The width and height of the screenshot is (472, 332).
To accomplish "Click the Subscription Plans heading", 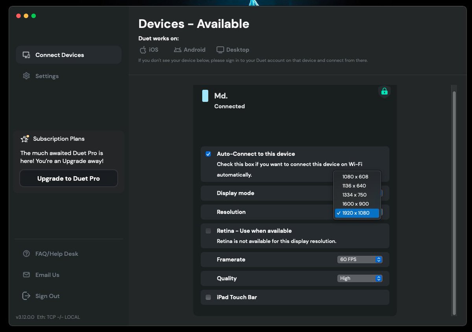I will click(59, 139).
